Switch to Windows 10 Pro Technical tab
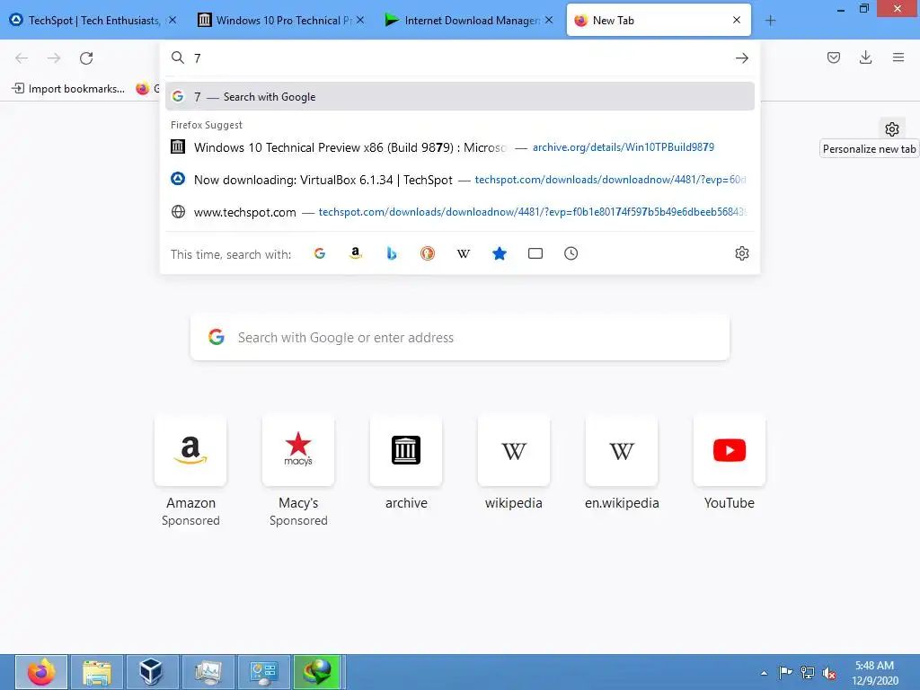Viewport: 920px width, 690px height. coord(280,21)
